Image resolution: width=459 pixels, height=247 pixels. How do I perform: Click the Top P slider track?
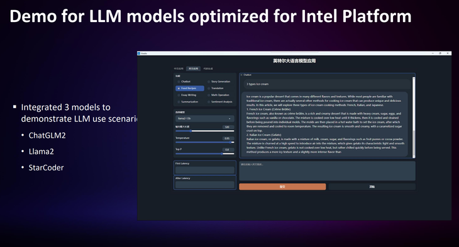click(x=204, y=153)
